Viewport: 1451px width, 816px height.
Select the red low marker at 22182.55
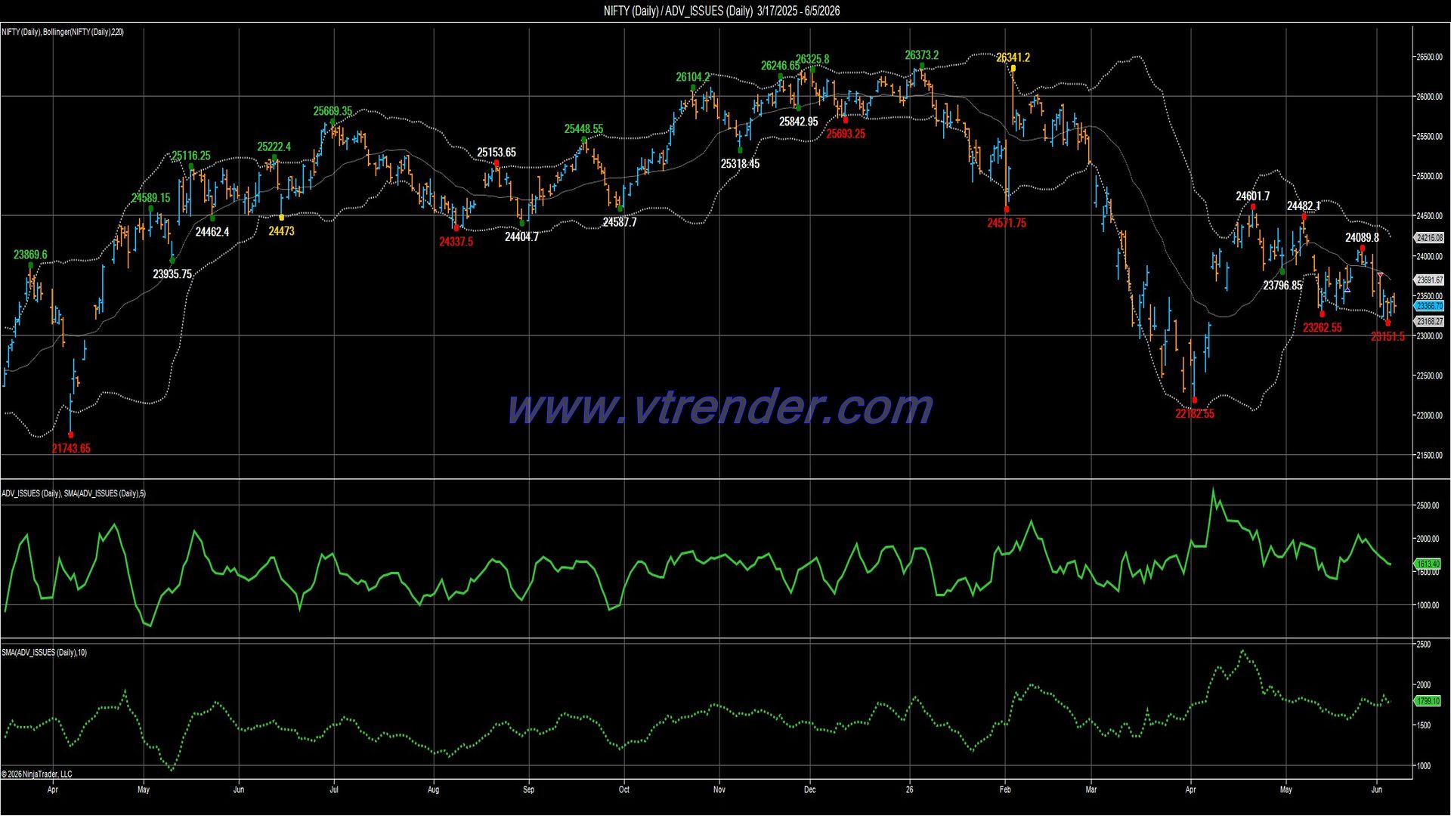coord(1194,400)
